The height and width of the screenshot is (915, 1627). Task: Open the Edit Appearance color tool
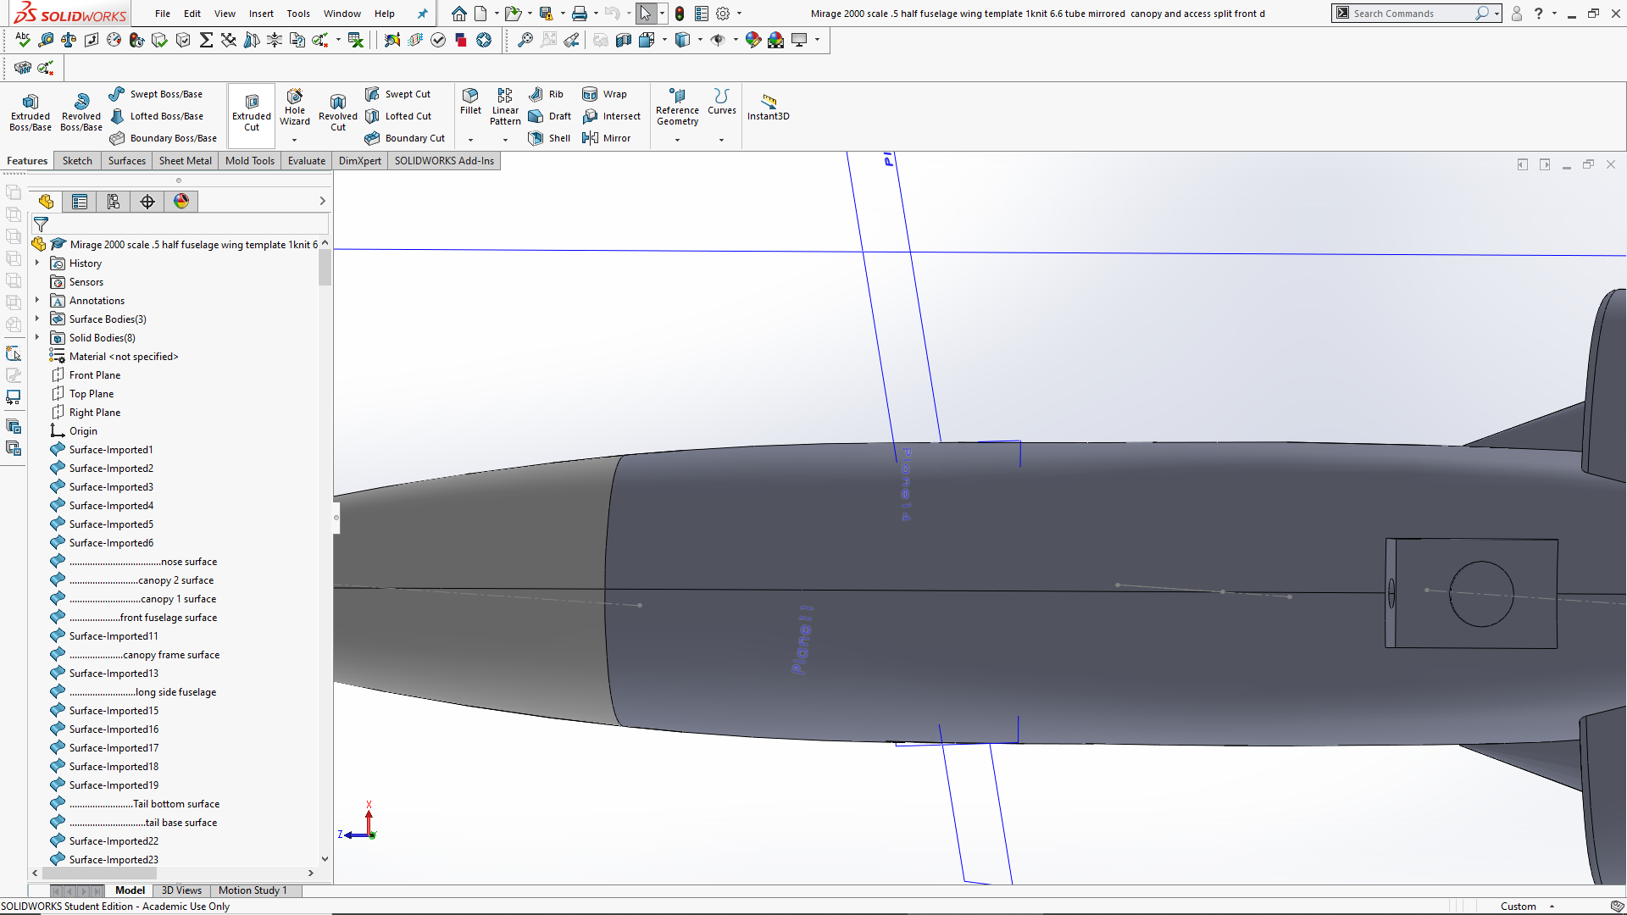753,40
